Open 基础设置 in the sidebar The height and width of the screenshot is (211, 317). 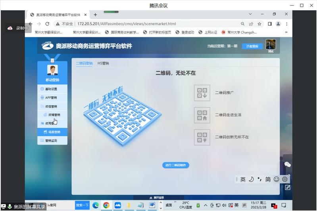pyautogui.click(x=52, y=89)
